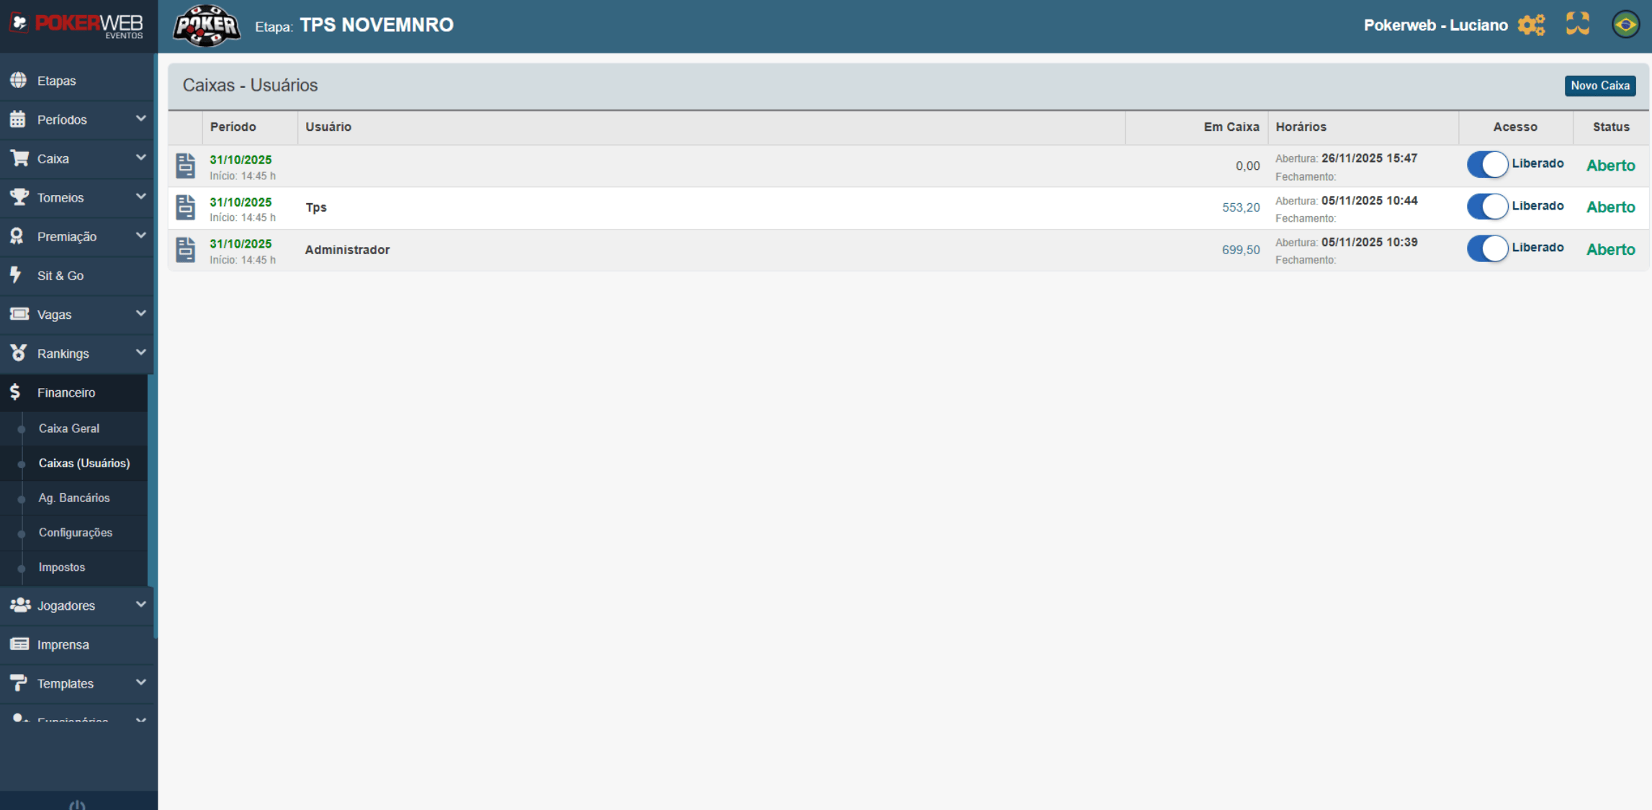Open document icon for the Tps row
Image resolution: width=1652 pixels, height=810 pixels.
tap(186, 207)
